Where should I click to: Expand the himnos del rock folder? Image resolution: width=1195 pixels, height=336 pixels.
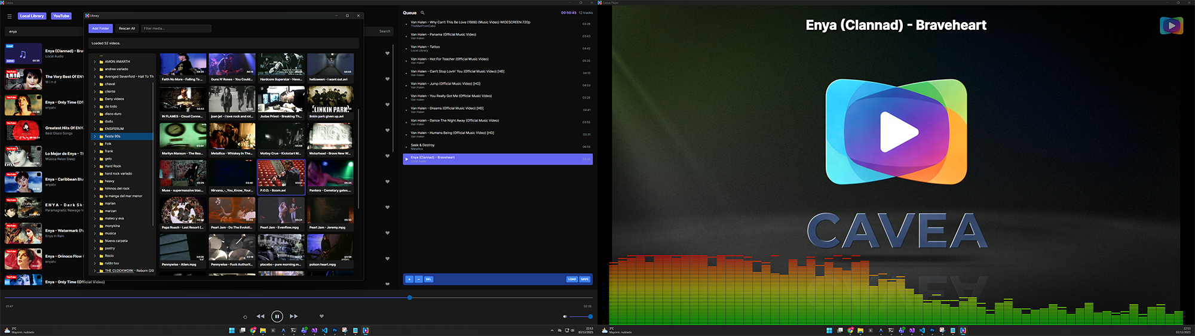pos(94,189)
